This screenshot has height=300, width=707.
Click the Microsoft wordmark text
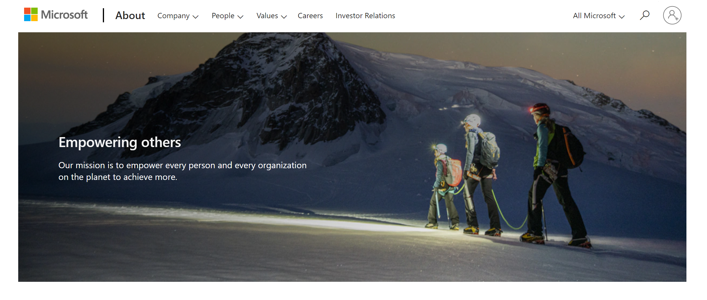[x=64, y=15]
